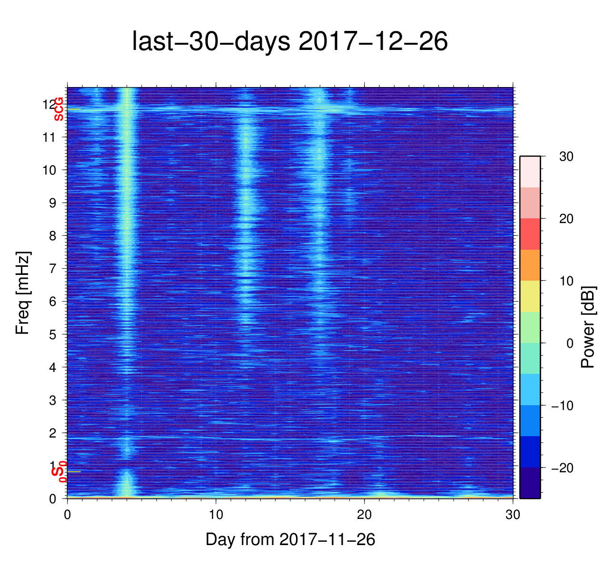The height and width of the screenshot is (566, 614).
Task: Click the x-axis tick label "10"
Action: 216,516
